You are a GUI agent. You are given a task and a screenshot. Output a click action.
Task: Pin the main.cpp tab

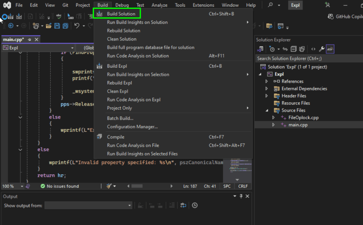point(29,39)
